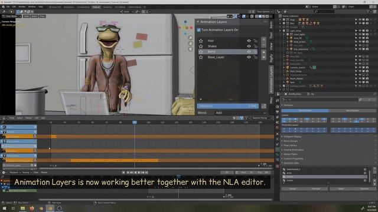Click the Pose Position button

coord(305,111)
